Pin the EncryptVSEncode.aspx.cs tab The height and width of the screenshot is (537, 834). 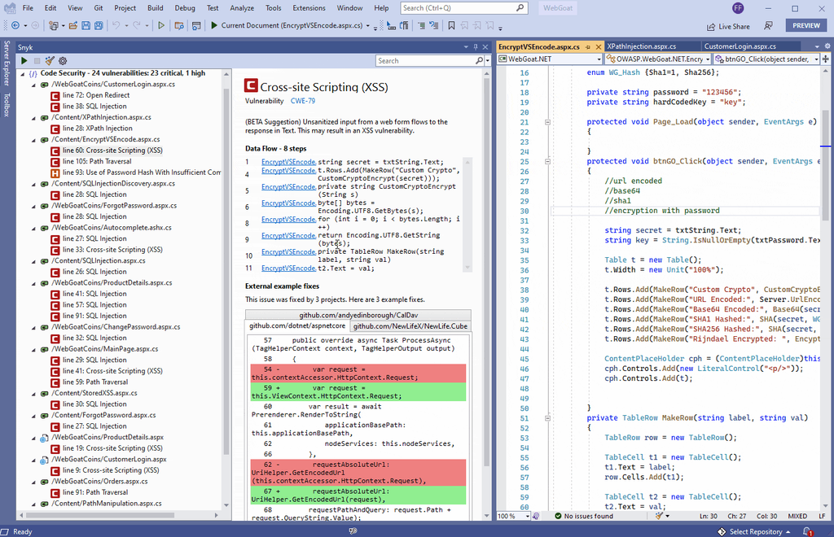tap(588, 46)
